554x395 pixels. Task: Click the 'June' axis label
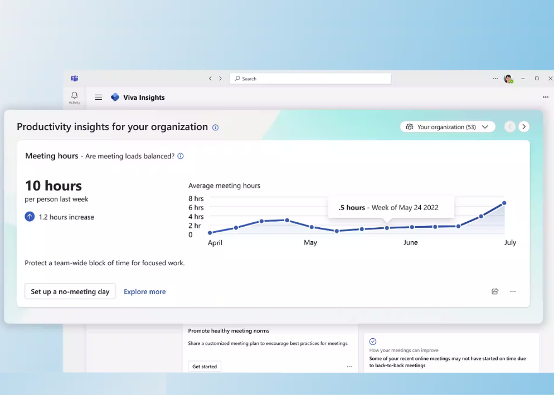point(411,242)
